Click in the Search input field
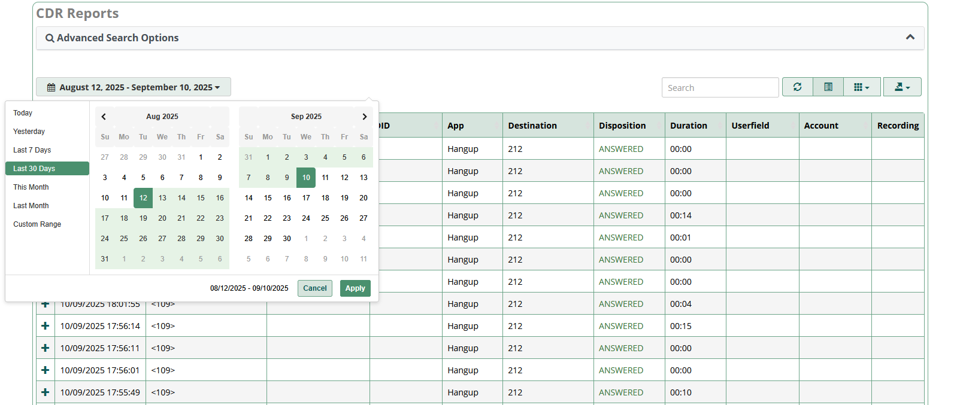The height and width of the screenshot is (405, 957). (719, 88)
